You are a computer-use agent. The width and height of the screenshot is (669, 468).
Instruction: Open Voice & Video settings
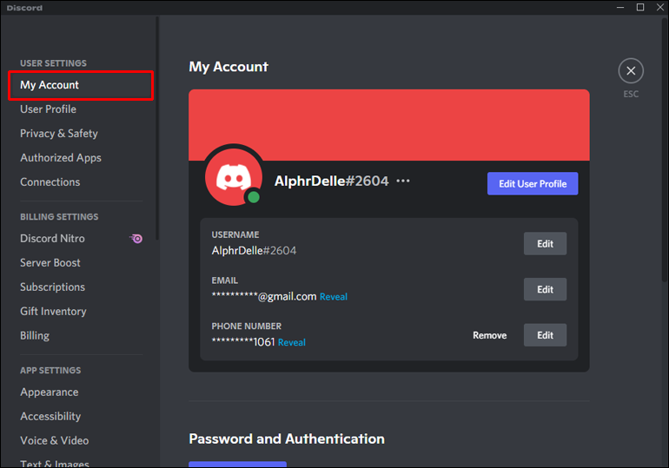[55, 440]
